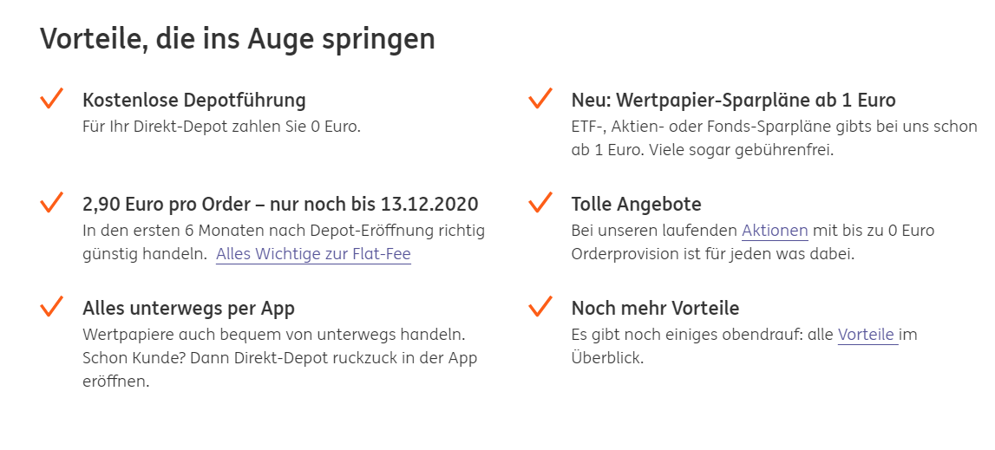This screenshot has height=450, width=995.
Task: Open the Vorteile overview link
Action: pyautogui.click(x=867, y=335)
